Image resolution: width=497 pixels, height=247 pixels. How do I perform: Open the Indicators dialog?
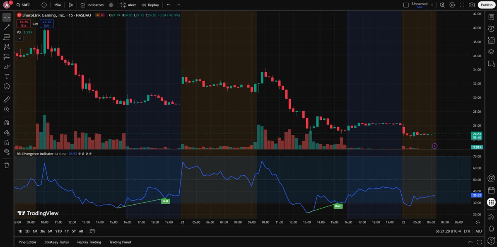92,5
